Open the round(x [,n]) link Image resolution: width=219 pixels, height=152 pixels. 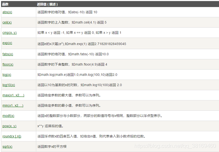pyautogui.click(x=12, y=136)
